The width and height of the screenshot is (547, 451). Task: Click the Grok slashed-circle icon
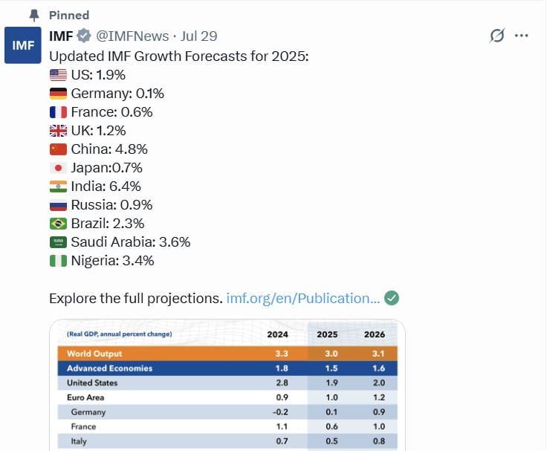click(x=497, y=36)
